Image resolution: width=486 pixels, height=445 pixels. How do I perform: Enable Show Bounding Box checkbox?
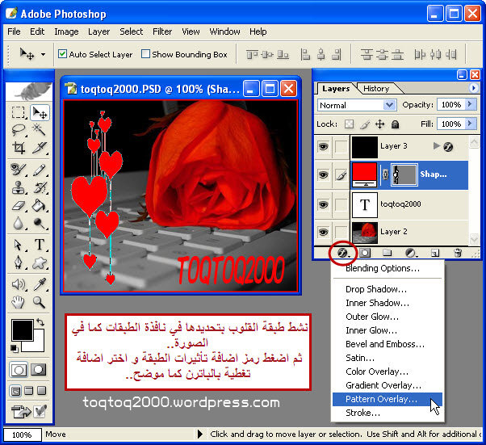coord(146,54)
